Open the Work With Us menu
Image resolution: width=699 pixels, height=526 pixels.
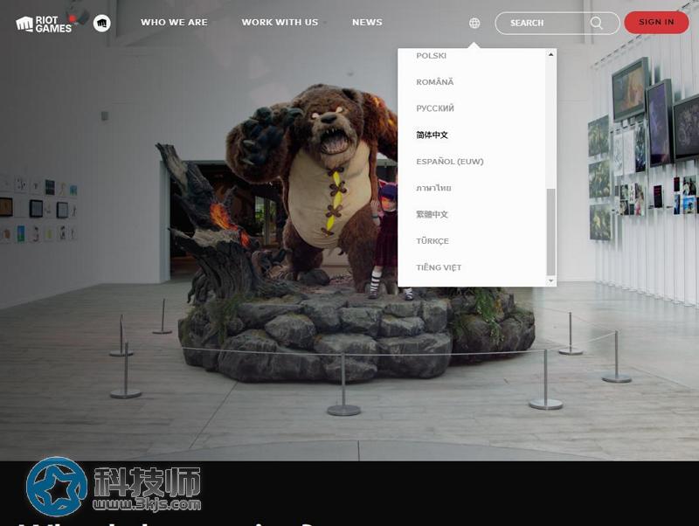tap(280, 22)
